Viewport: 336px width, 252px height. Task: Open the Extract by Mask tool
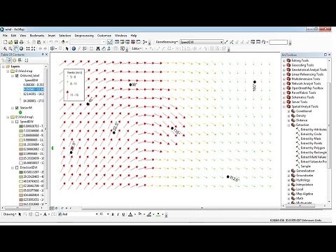pyautogui.click(x=311, y=139)
